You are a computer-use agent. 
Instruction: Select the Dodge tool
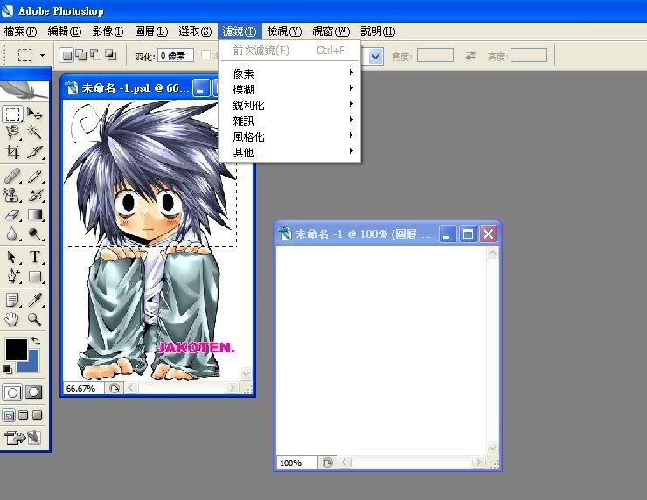pyautogui.click(x=35, y=234)
